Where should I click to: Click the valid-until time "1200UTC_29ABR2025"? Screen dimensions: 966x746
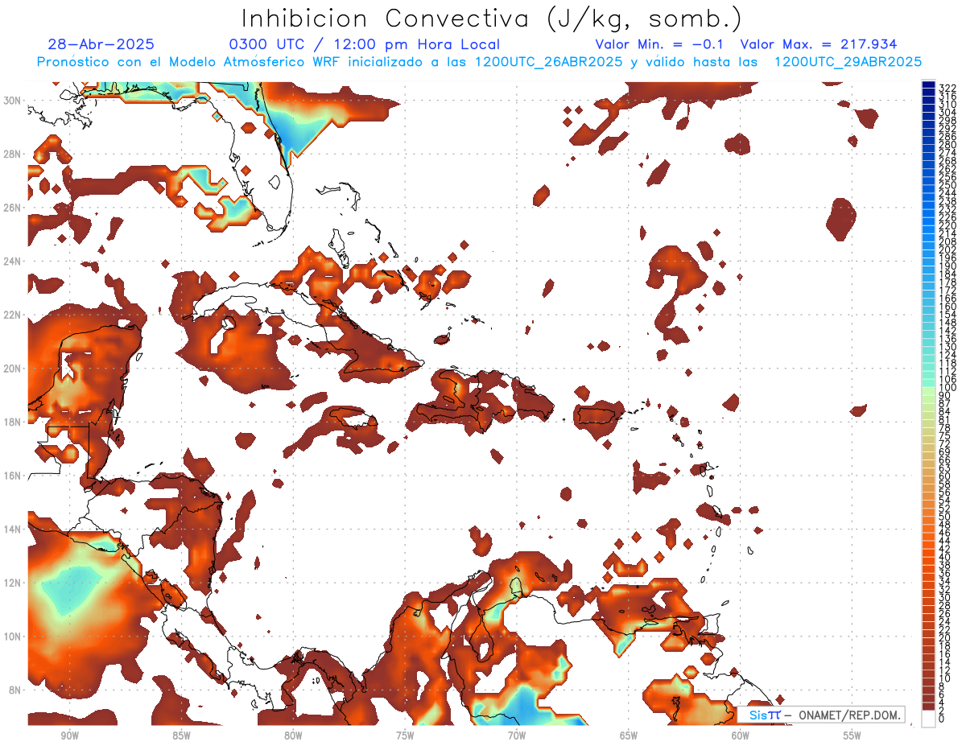coord(848,62)
